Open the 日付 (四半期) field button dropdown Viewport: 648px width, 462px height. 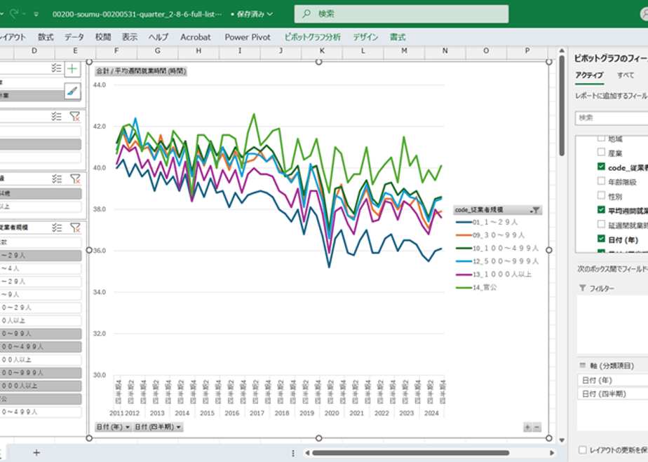(x=158, y=427)
